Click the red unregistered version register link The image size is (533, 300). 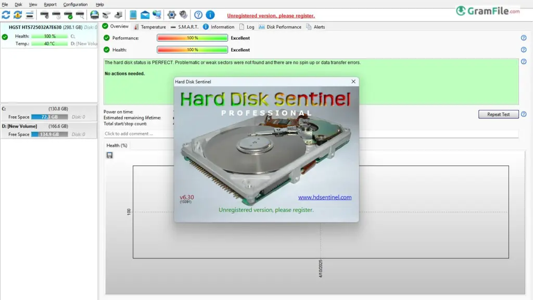[x=271, y=16]
